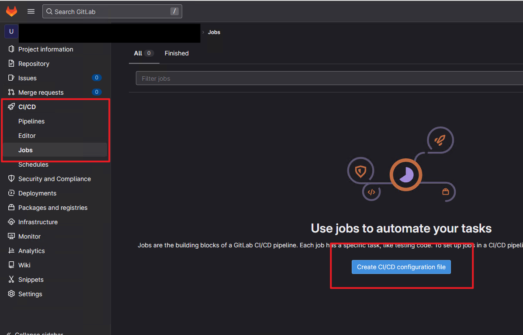523x335 pixels.
Task: Open Schedules under CI/CD
Action: point(33,164)
